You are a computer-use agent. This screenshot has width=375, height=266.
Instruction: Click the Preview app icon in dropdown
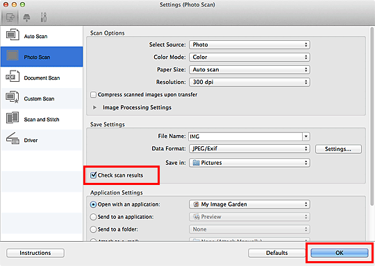pos(196,217)
